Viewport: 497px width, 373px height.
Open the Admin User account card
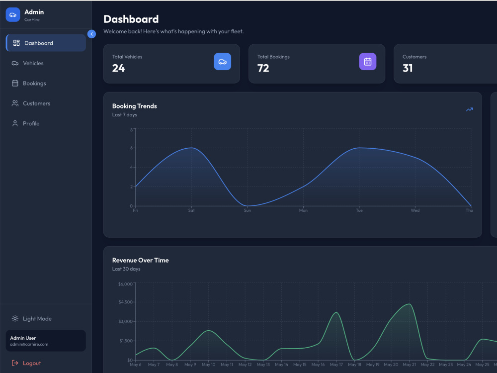[46, 341]
